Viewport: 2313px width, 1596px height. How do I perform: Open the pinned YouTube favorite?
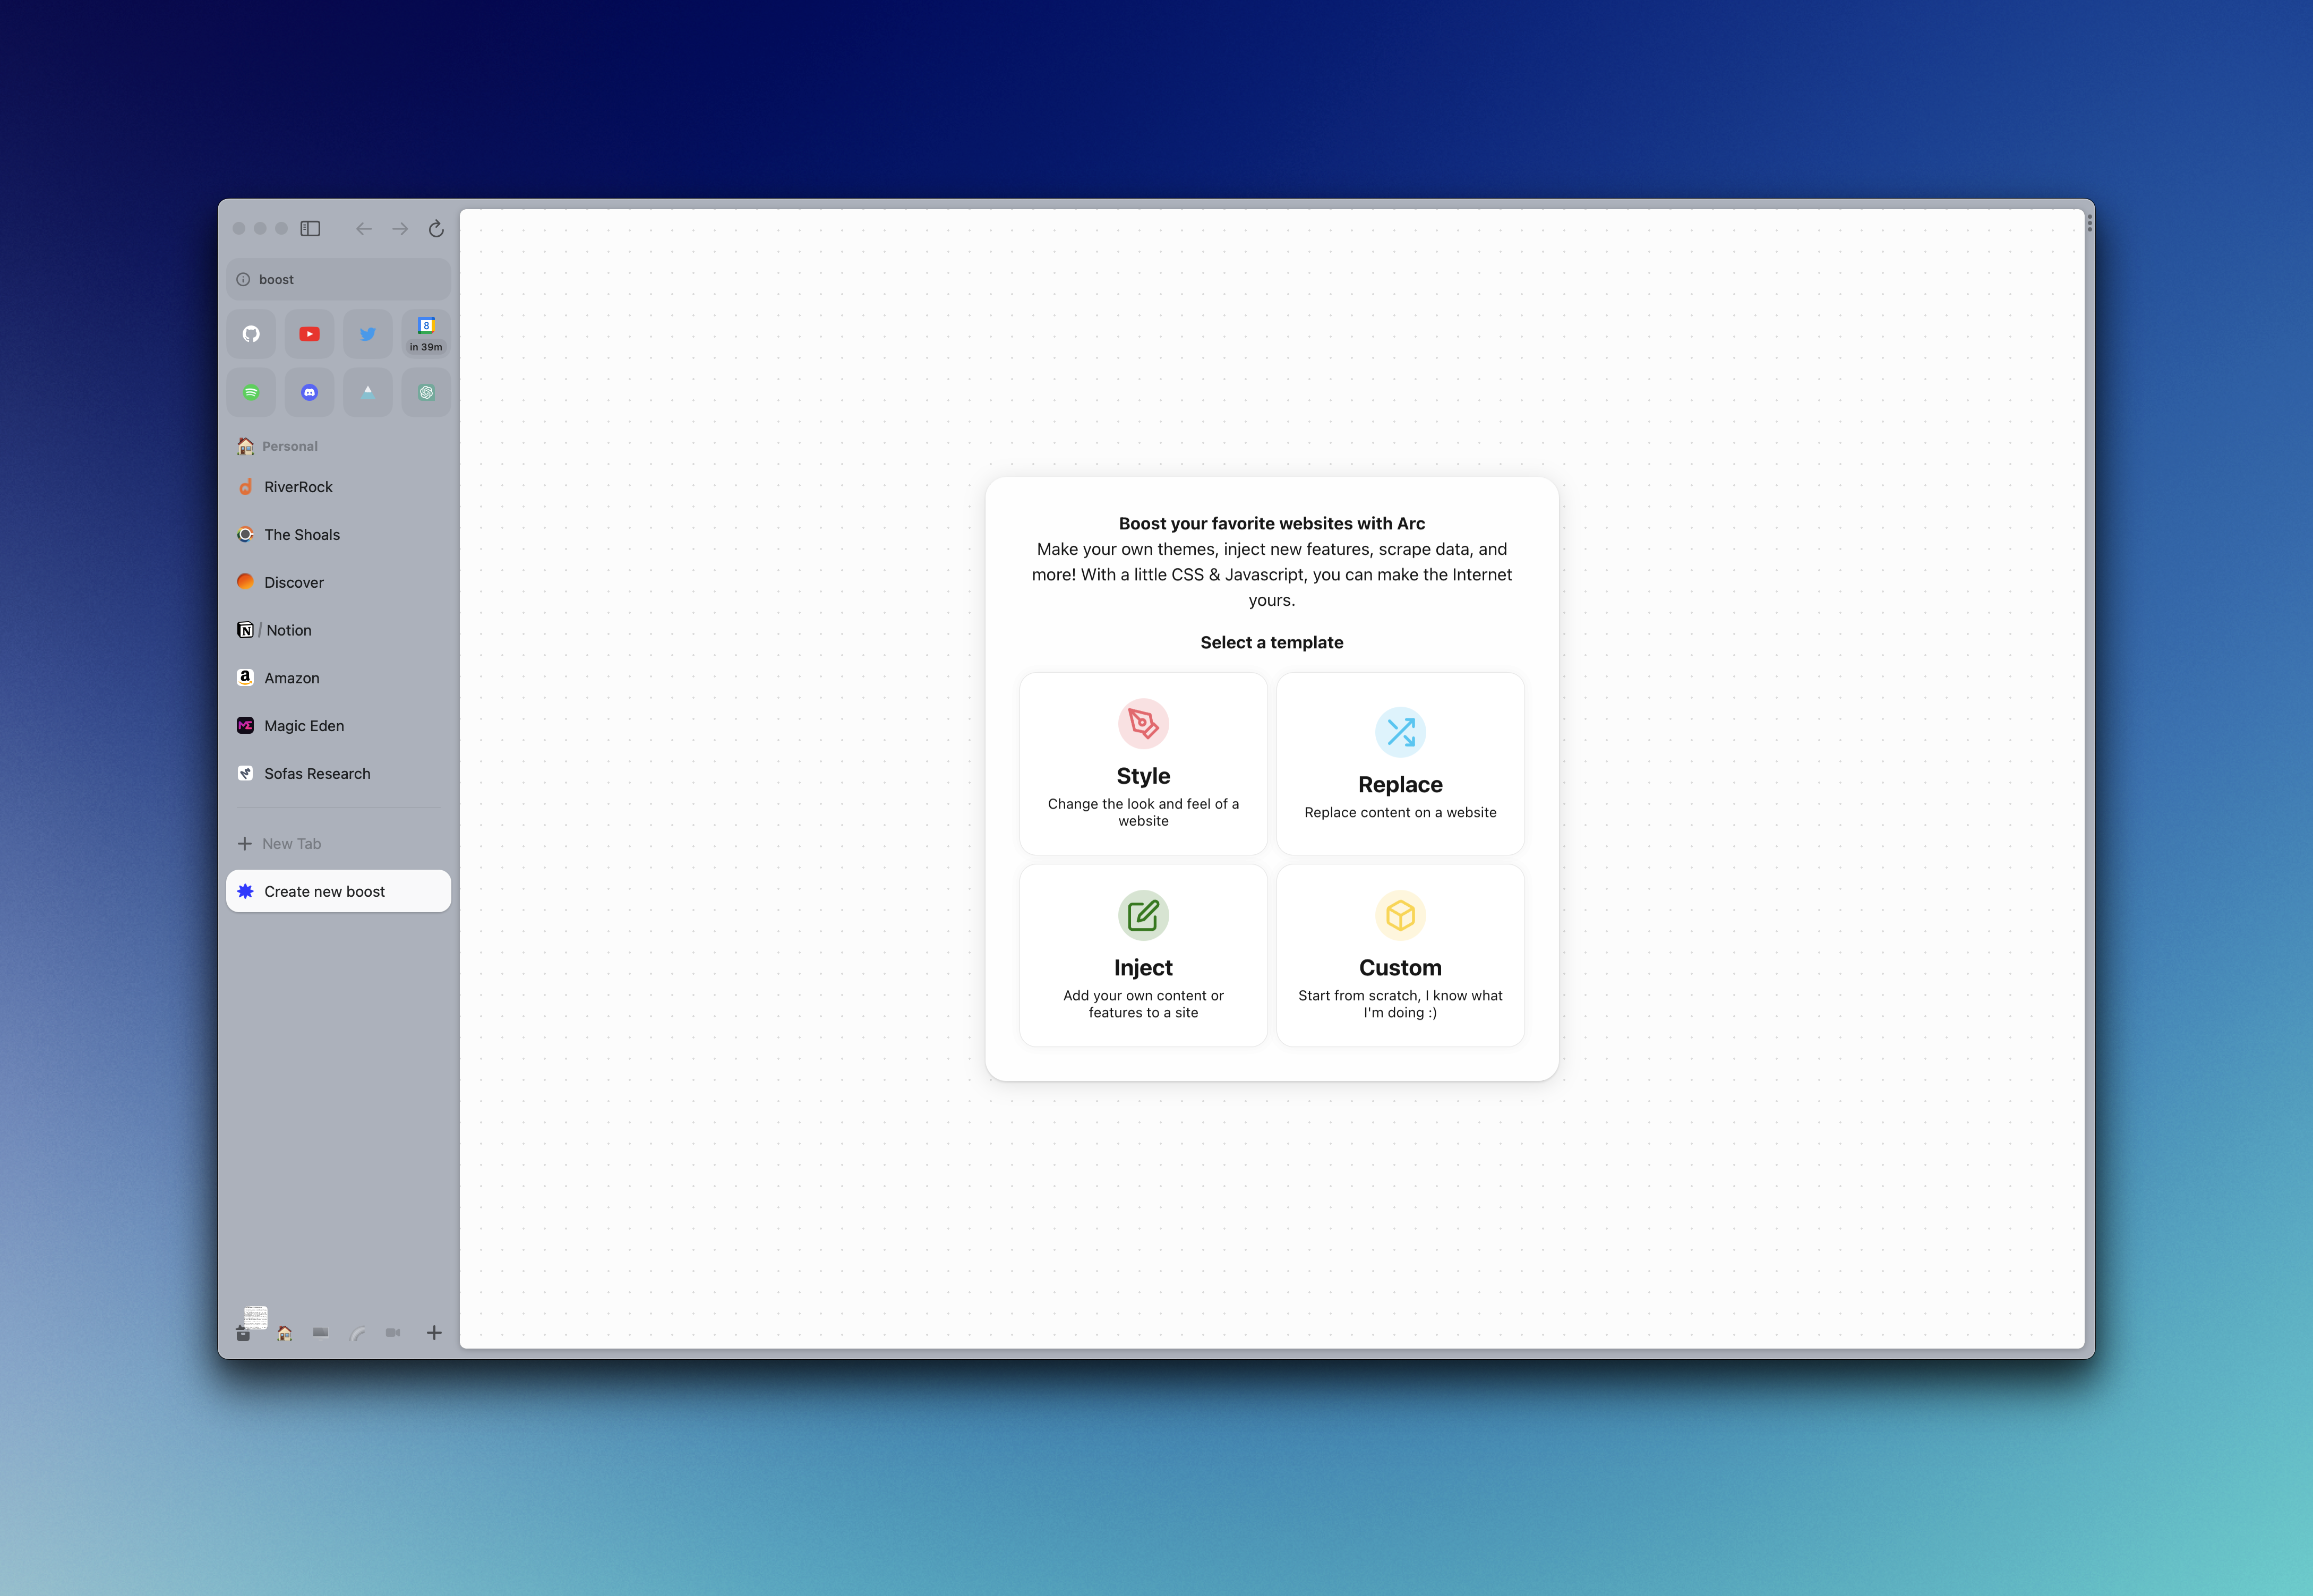coord(310,334)
